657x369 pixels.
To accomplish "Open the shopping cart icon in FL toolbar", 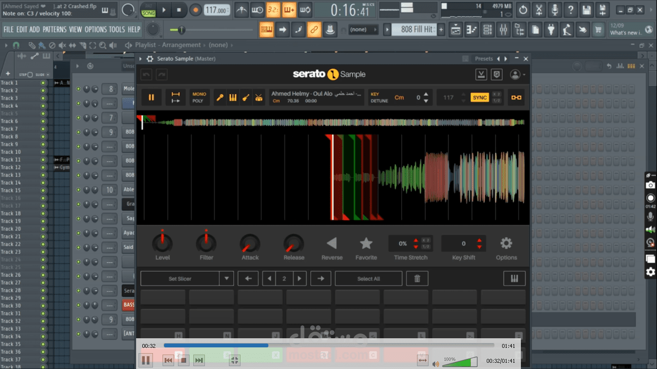I will coord(598,30).
